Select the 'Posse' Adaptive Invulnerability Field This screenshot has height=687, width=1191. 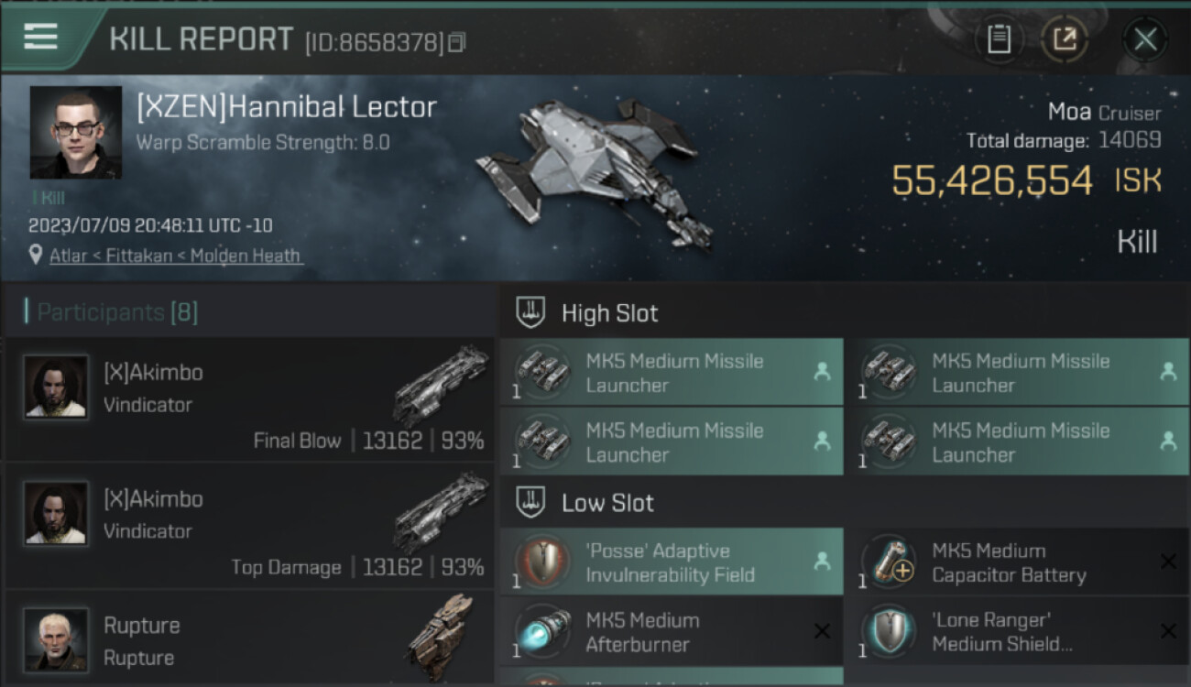coord(671,562)
